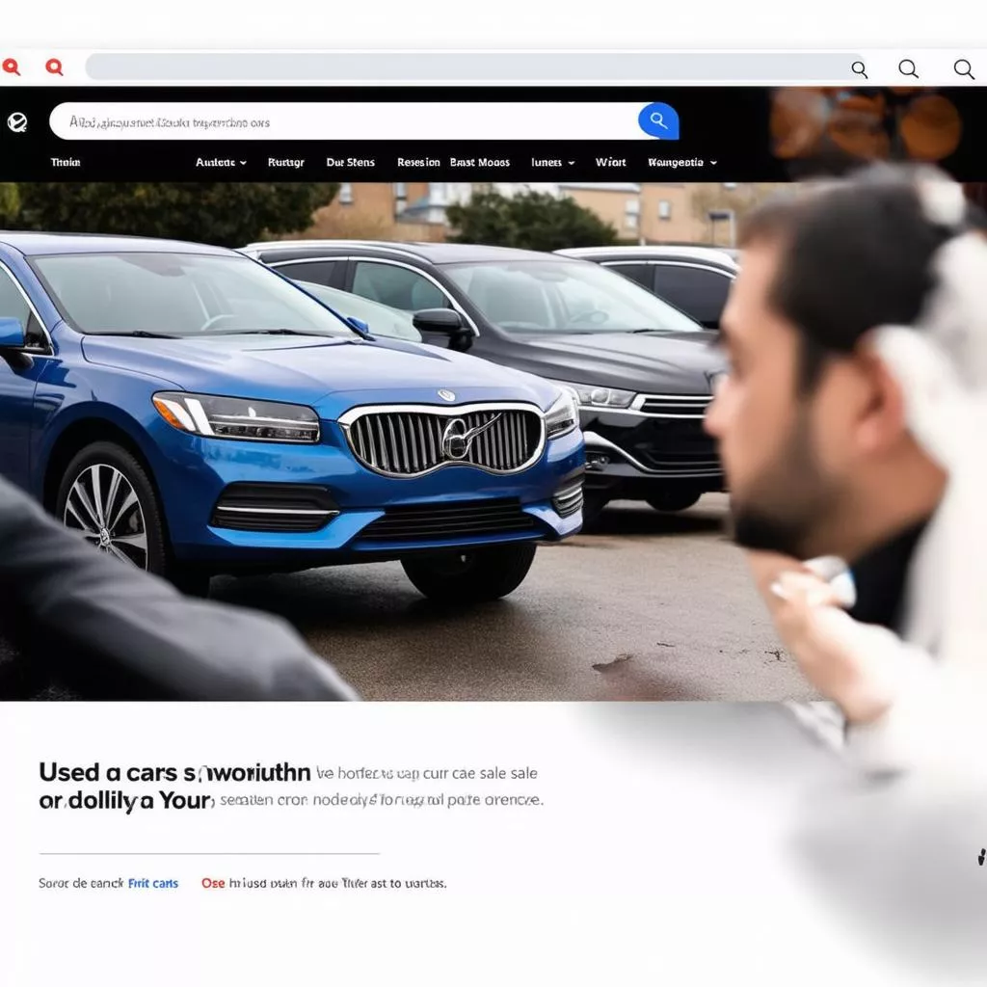Click the rightmost magnifier icon in the browser bar
Image resolution: width=987 pixels, height=987 pixels.
pyautogui.click(x=964, y=69)
